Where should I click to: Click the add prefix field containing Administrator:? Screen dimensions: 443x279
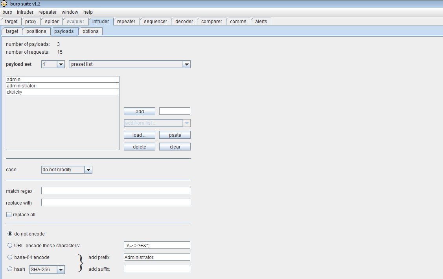point(157,257)
